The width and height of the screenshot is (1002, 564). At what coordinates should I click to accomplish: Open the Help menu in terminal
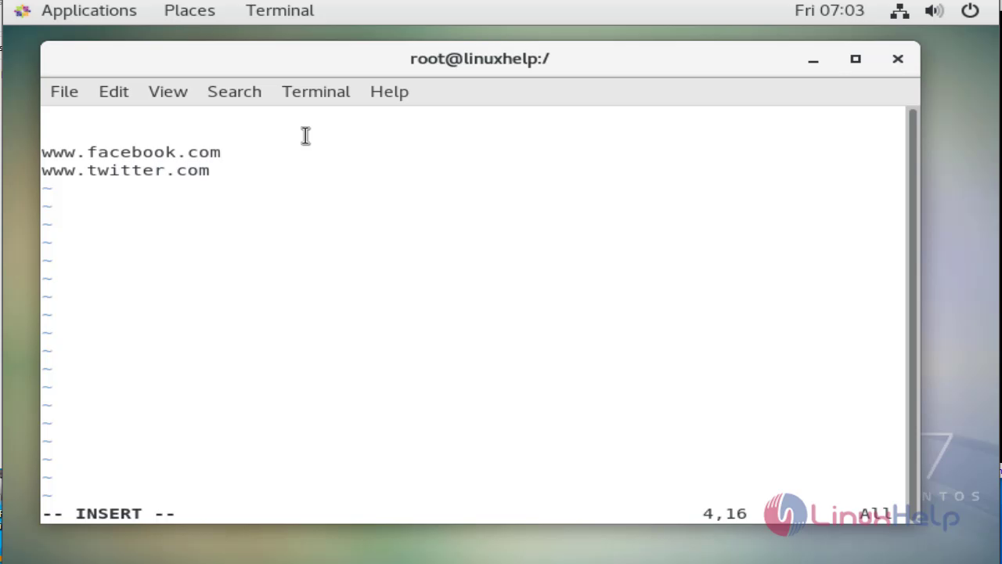coord(389,92)
